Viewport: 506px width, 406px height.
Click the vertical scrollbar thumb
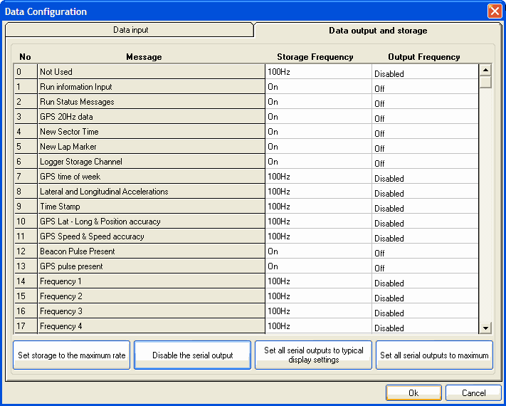pos(485,82)
